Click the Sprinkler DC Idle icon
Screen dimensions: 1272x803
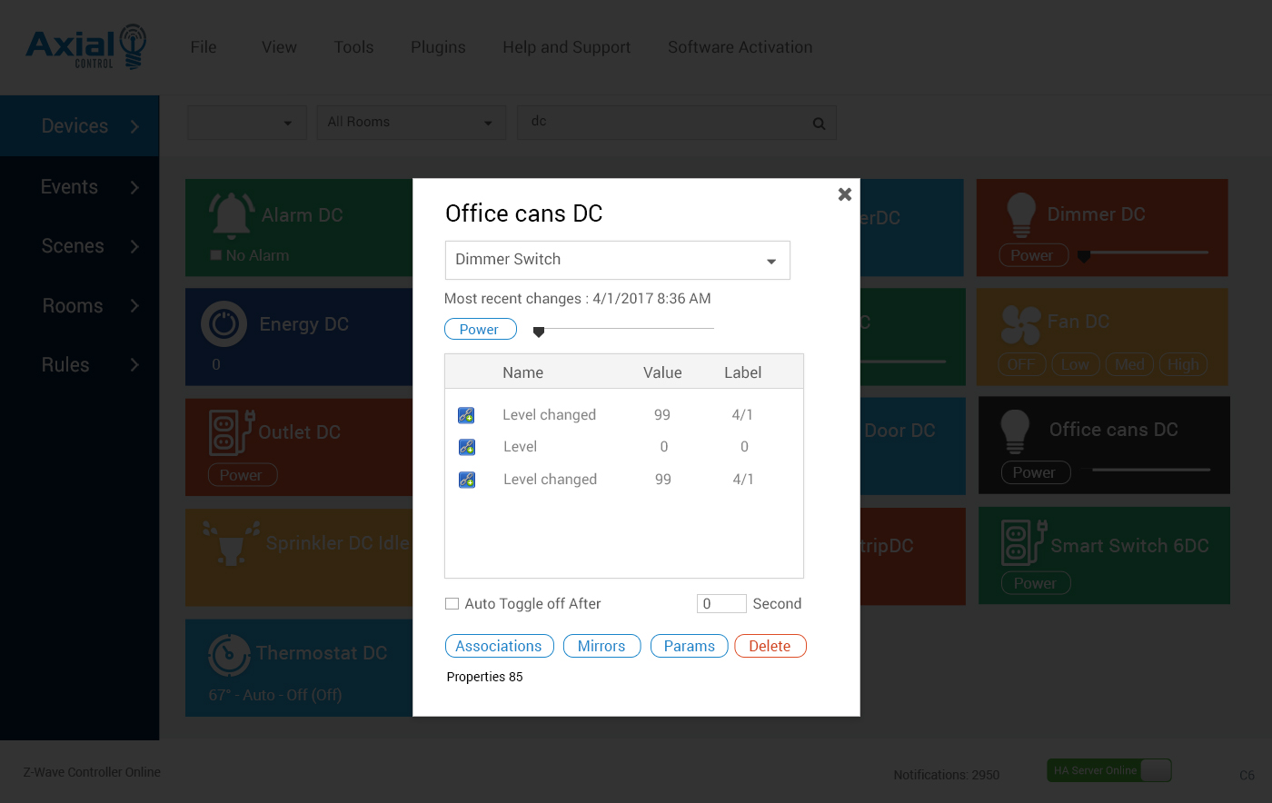click(232, 542)
